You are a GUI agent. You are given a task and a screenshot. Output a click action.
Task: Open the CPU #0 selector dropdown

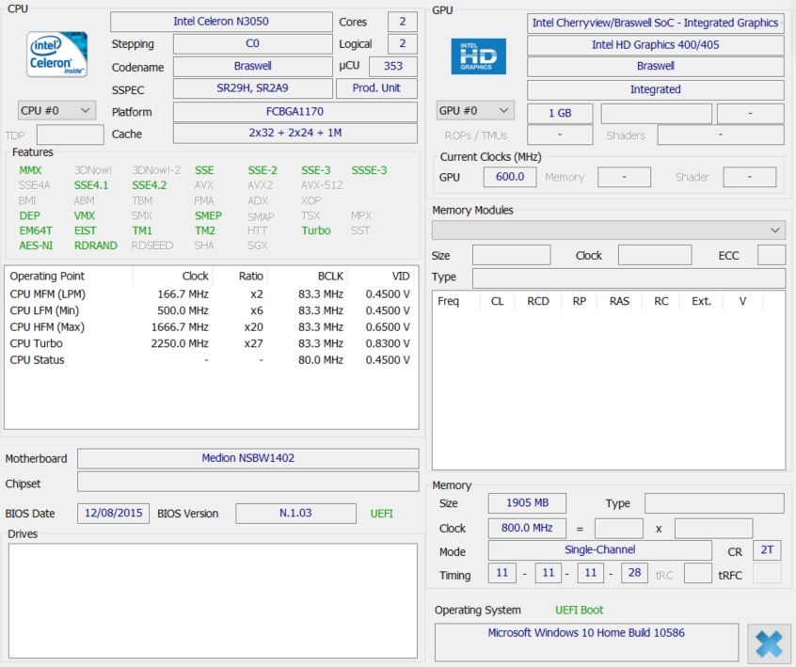click(x=56, y=111)
